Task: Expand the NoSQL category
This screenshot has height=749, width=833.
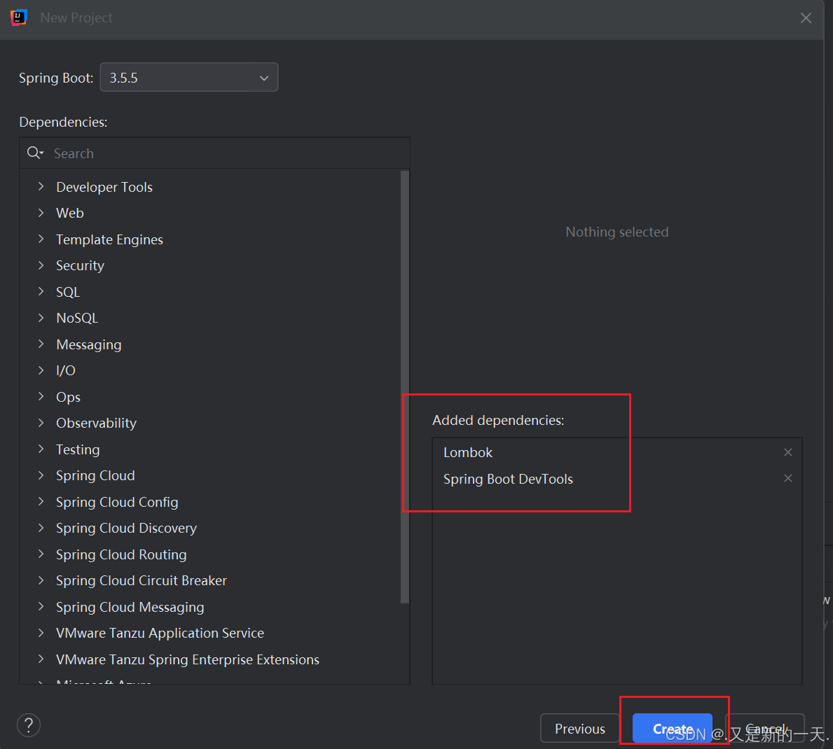Action: click(41, 318)
